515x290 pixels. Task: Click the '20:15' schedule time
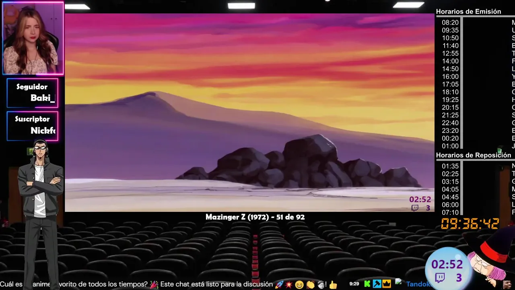pyautogui.click(x=450, y=108)
